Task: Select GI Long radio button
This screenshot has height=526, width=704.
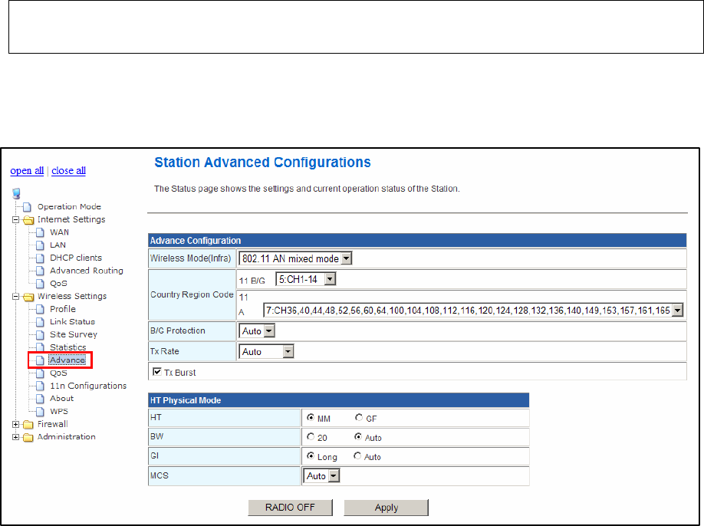Action: [x=311, y=456]
